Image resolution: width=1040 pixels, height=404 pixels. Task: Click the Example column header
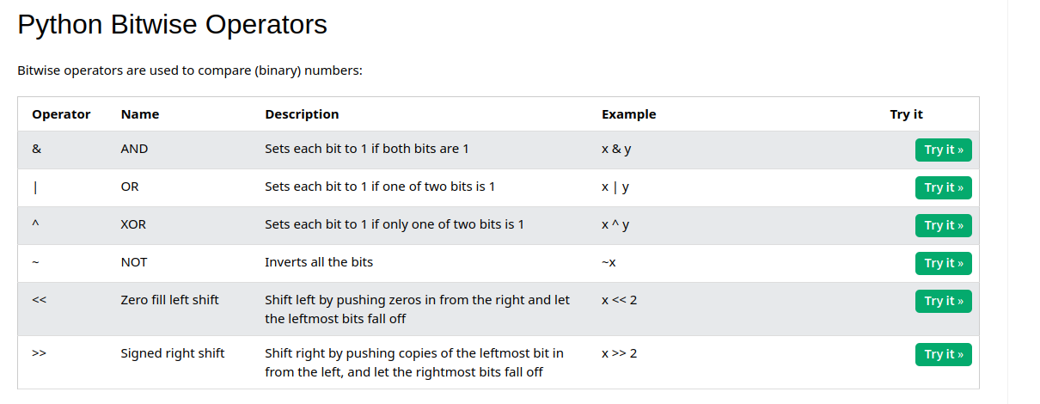point(628,114)
